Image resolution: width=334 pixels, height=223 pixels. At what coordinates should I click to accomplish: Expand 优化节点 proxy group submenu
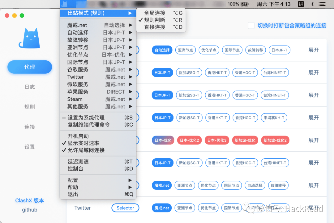click(x=98, y=55)
